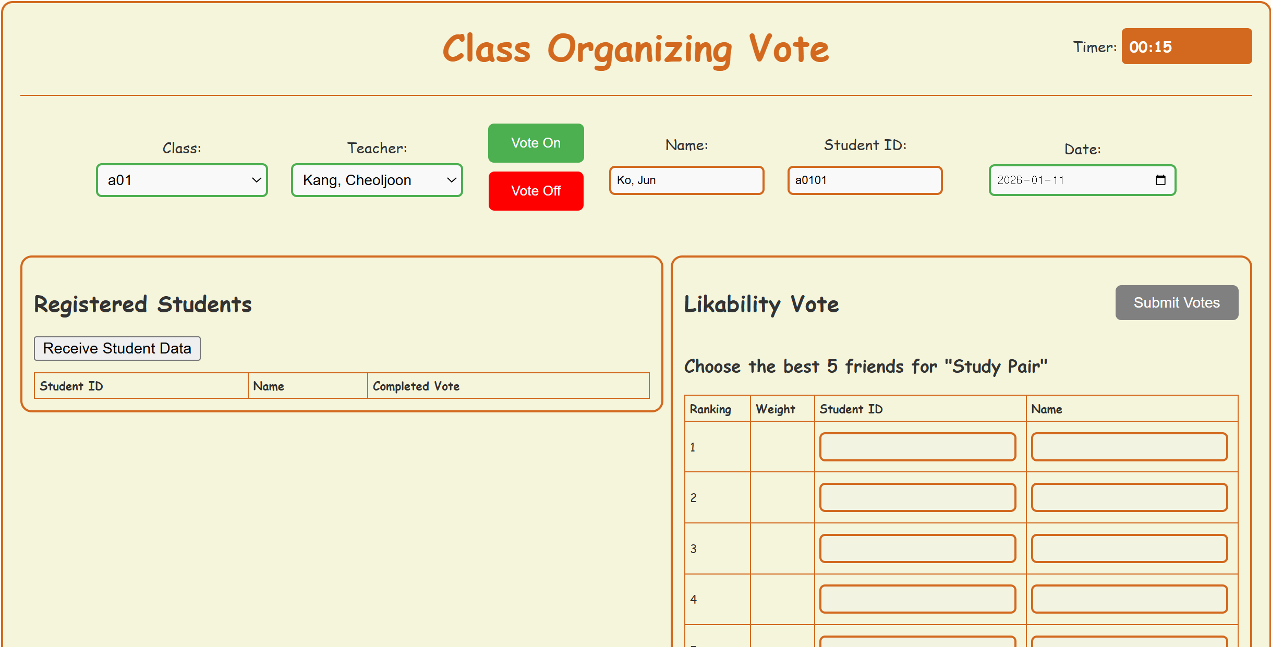Open the Class dropdown showing a01
The height and width of the screenshot is (647, 1271).
[182, 180]
